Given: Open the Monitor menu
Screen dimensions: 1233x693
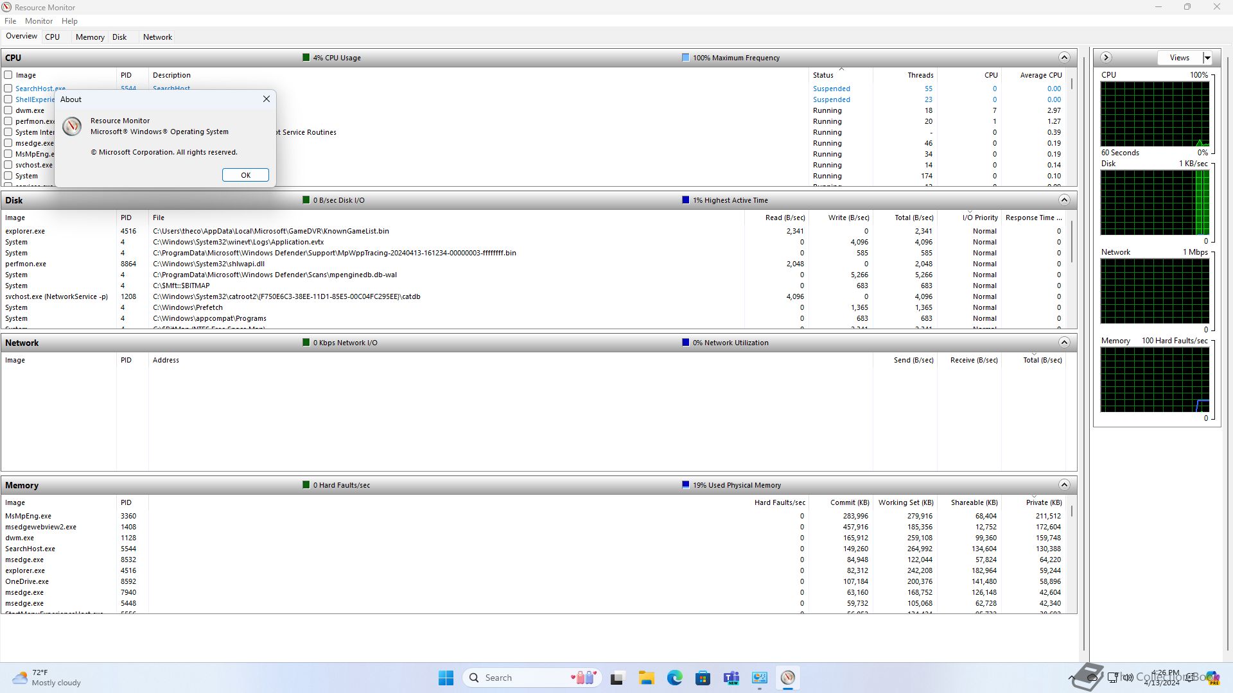Looking at the screenshot, I should coord(39,21).
